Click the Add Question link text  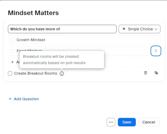point(26,99)
